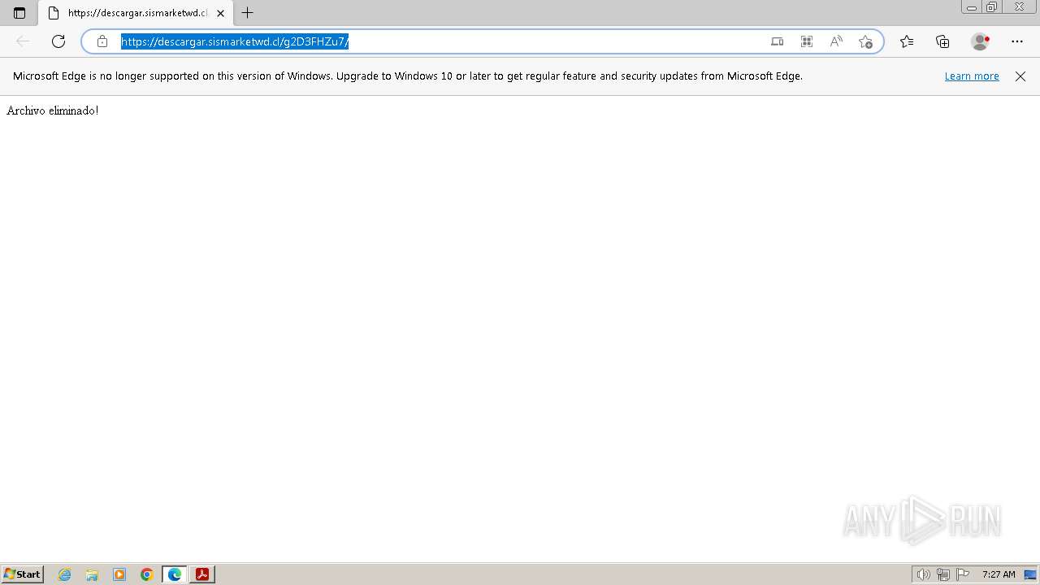Click the 'Archivo eliminado!' text
The width and height of the screenshot is (1040, 585).
coord(53,110)
